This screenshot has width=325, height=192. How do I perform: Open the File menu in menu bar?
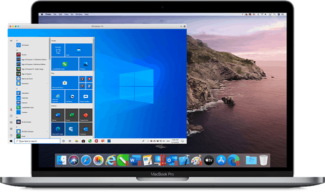[55, 14]
